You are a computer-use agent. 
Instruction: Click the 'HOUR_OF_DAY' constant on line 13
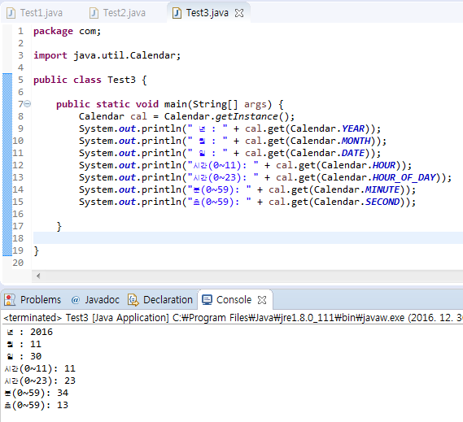pos(404,177)
